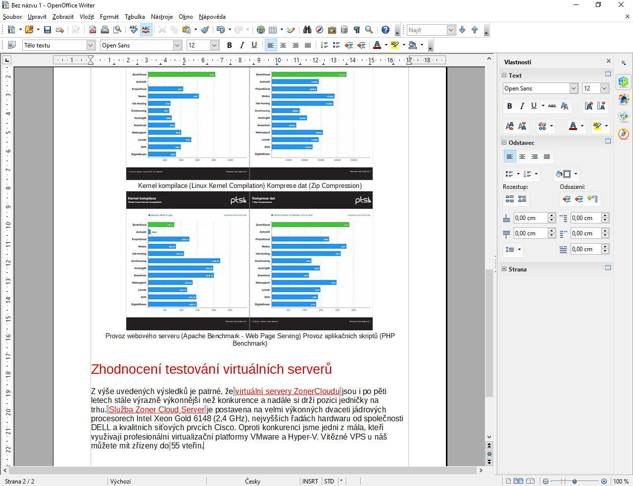Export directly as PDF icon
Image resolution: width=633 pixels, height=486 pixels.
click(x=93, y=30)
